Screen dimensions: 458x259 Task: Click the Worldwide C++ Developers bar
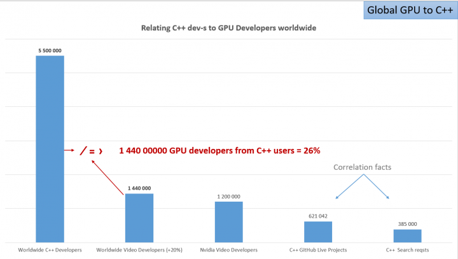50,149
